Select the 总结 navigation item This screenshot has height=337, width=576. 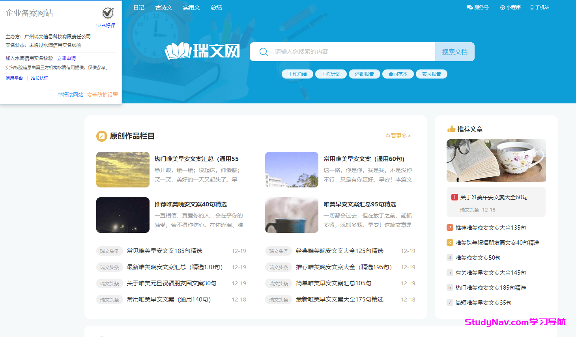216,7
